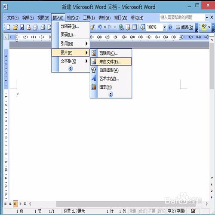The height and width of the screenshot is (215, 215).
Task: Toggle 修订 track changes indicator
Action: [x=142, y=211]
